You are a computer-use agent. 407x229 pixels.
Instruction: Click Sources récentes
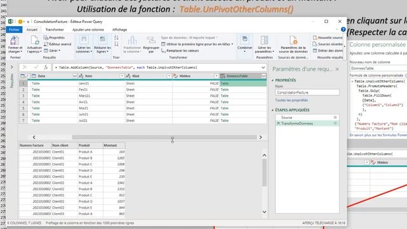click(328, 44)
